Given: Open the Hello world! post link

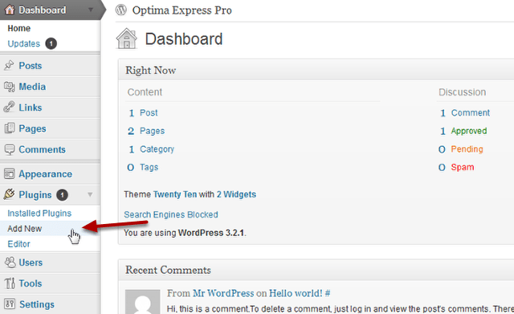Looking at the screenshot, I should point(296,293).
